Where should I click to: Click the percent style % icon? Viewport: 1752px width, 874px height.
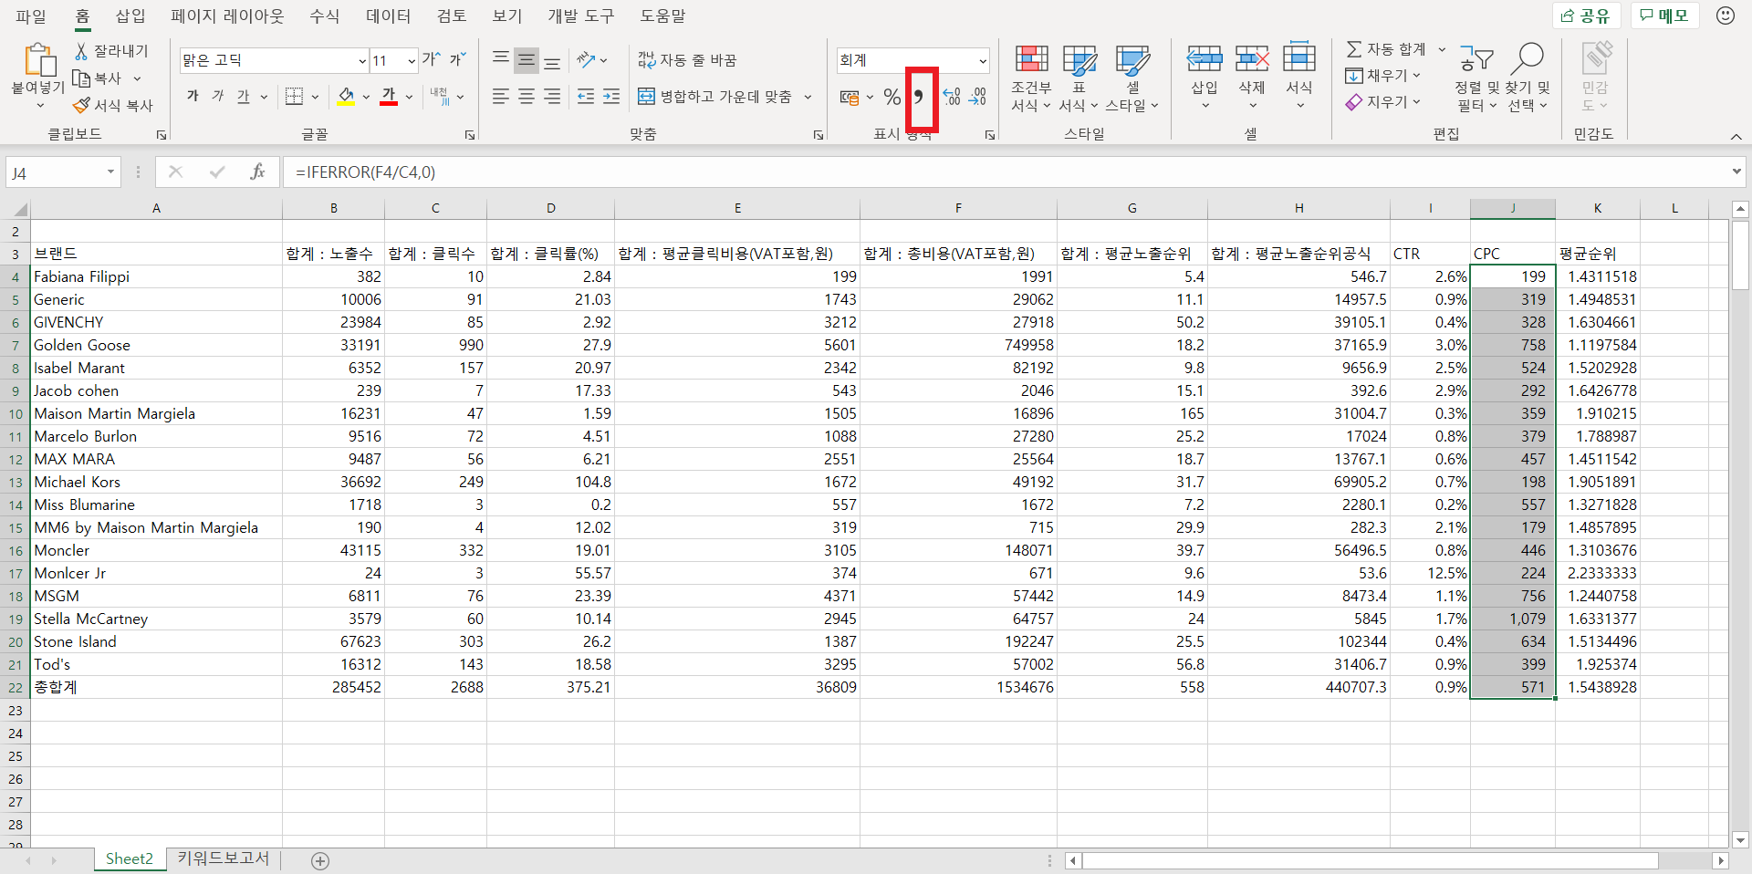[892, 97]
